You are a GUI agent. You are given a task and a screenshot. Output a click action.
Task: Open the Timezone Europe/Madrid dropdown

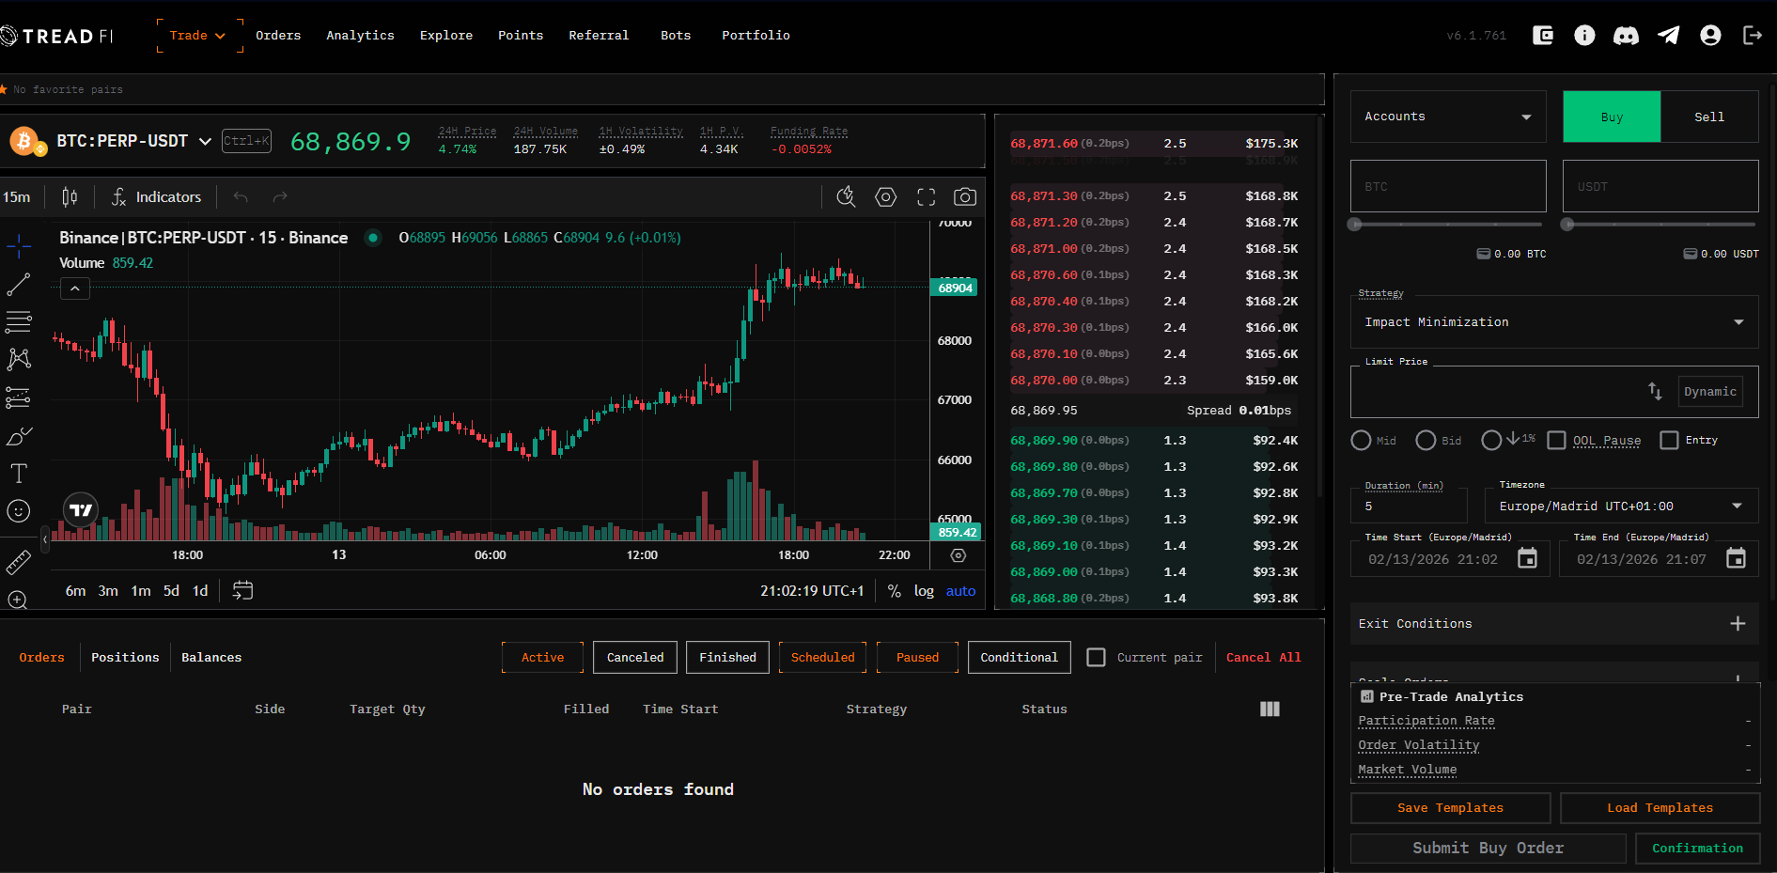point(1621,506)
